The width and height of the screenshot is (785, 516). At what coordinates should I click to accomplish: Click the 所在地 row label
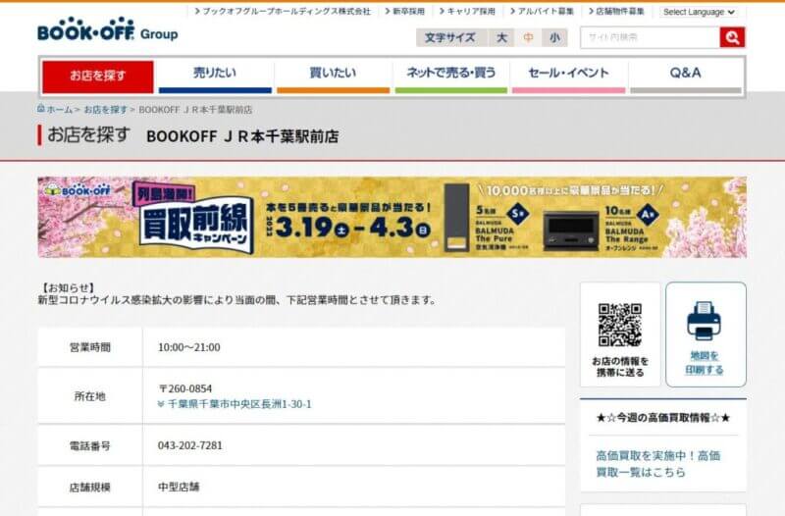[x=90, y=396]
